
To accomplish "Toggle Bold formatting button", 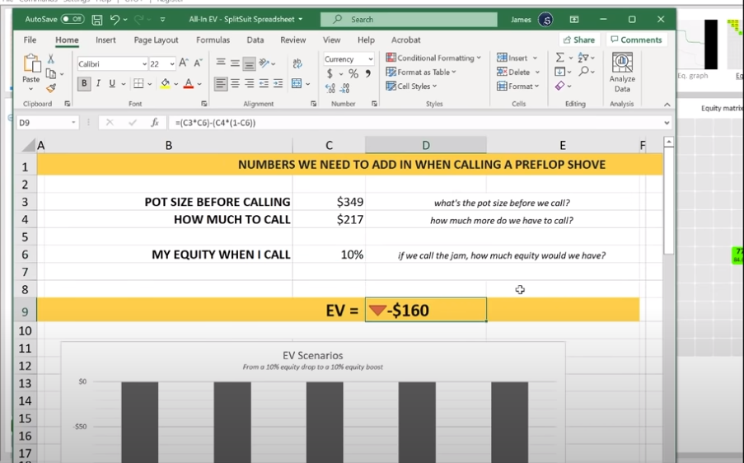I will pyautogui.click(x=84, y=83).
